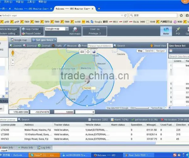Select the HH743 vehicle row

pos(94,139)
